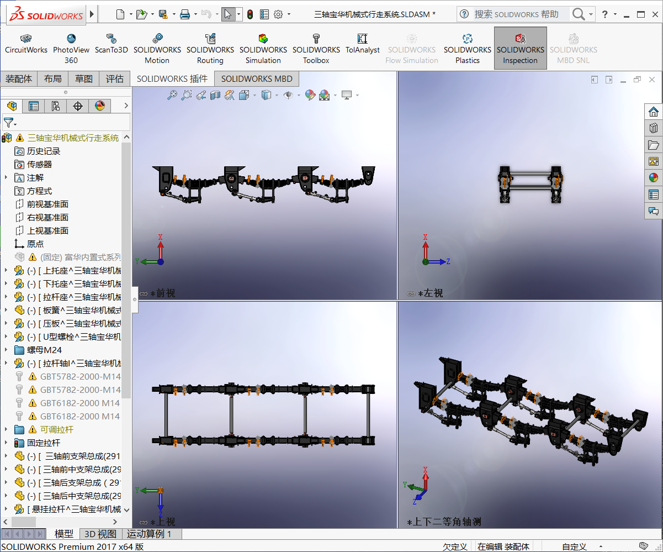Switch to the 评估 tab
The width and height of the screenshot is (663, 552).
[115, 79]
